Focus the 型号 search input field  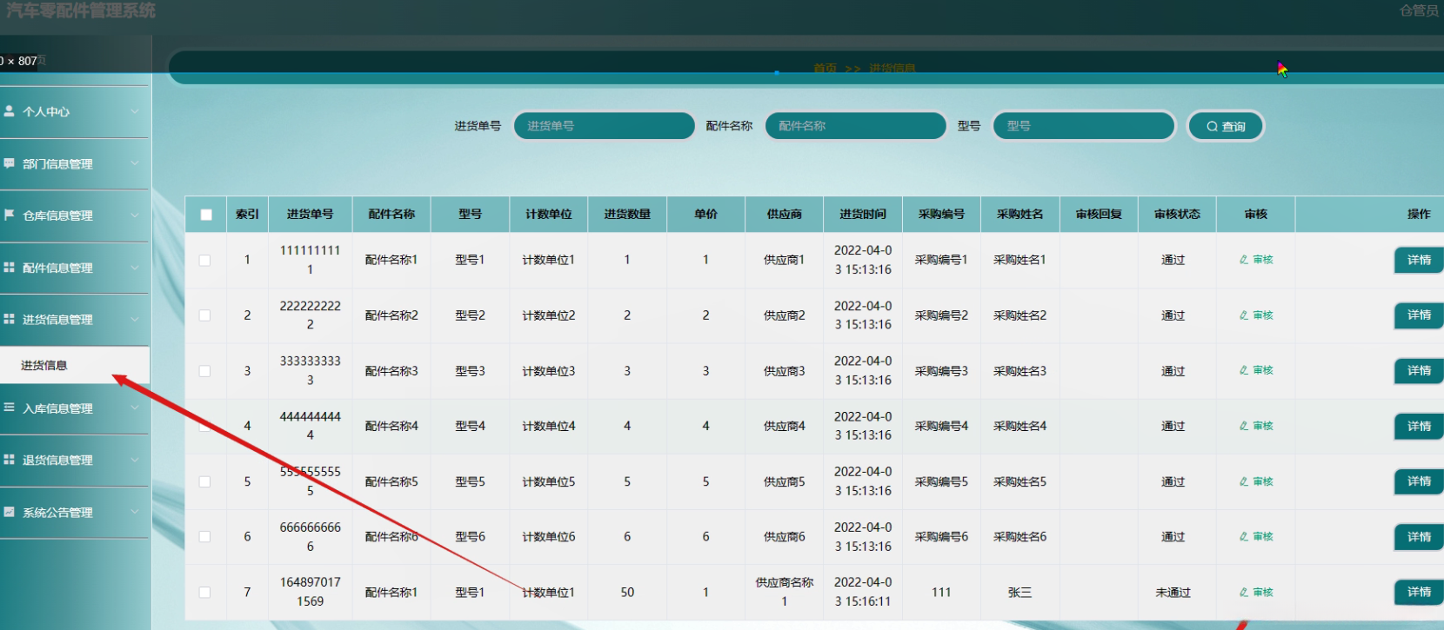point(1084,126)
